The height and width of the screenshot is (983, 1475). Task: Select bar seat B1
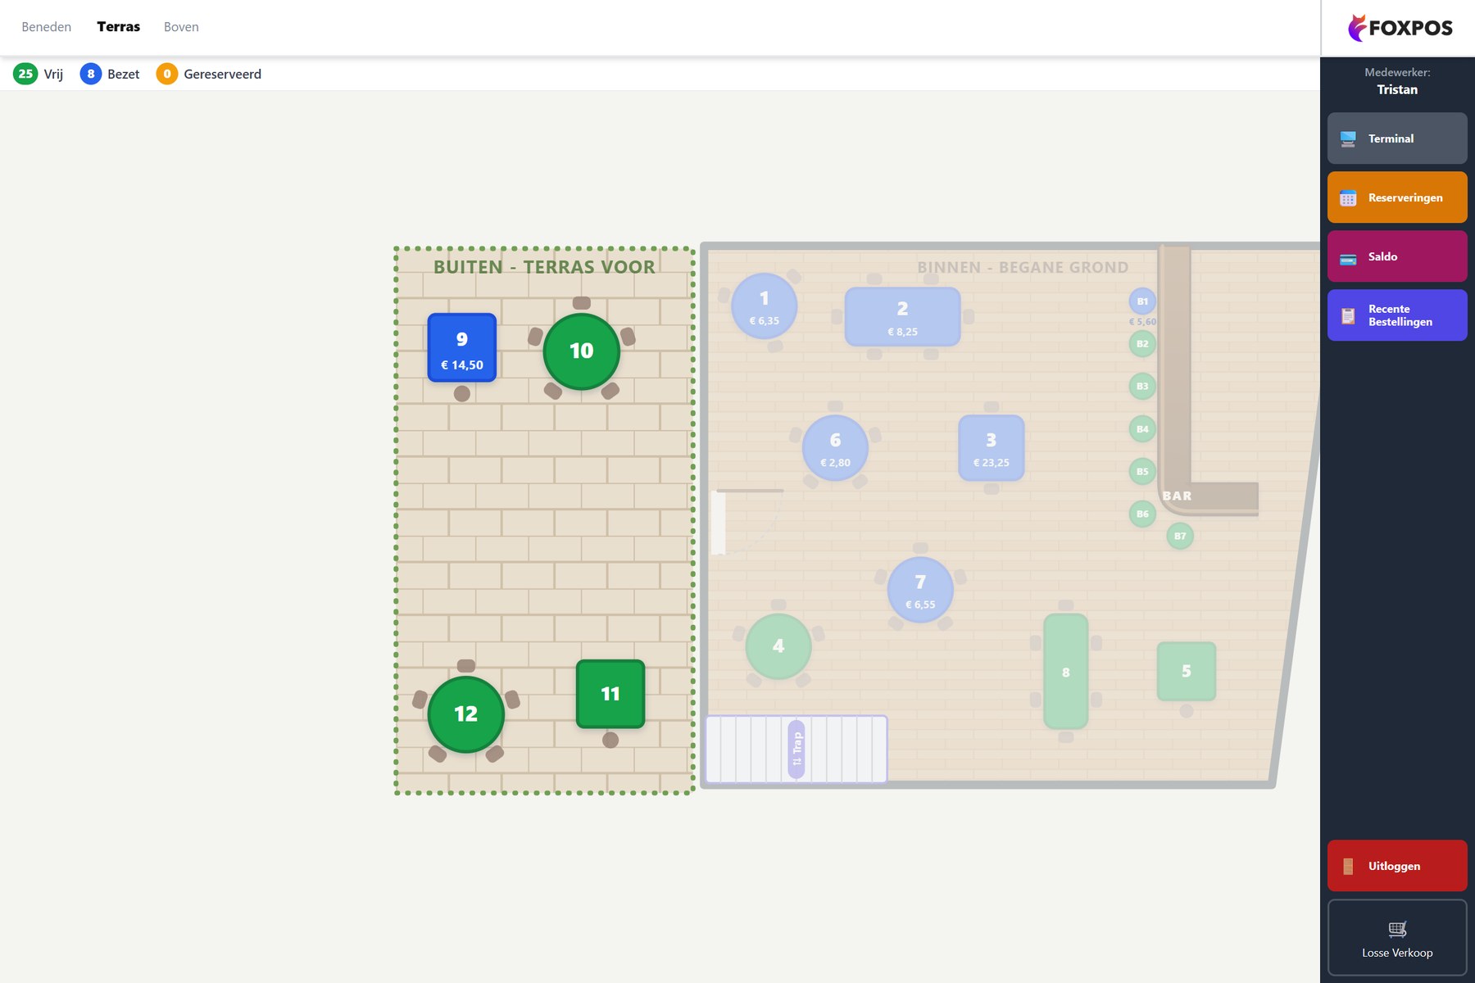1142,301
